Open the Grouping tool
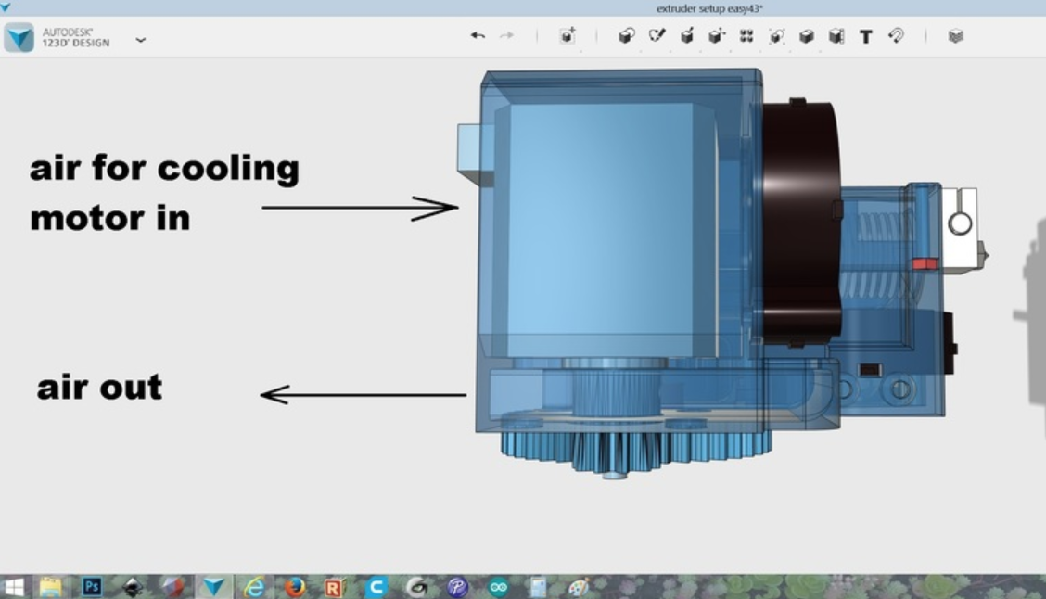 pyautogui.click(x=776, y=36)
